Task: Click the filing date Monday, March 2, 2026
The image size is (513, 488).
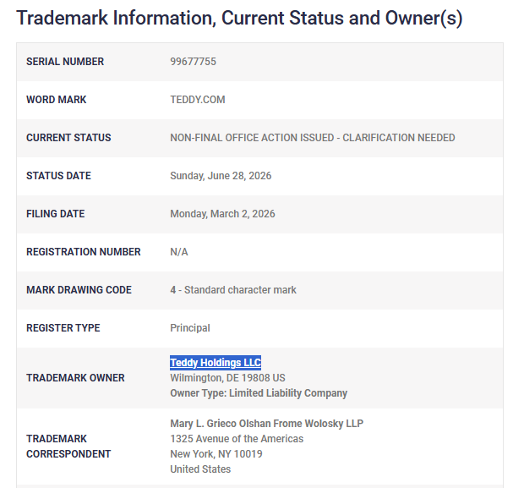Action: point(222,214)
